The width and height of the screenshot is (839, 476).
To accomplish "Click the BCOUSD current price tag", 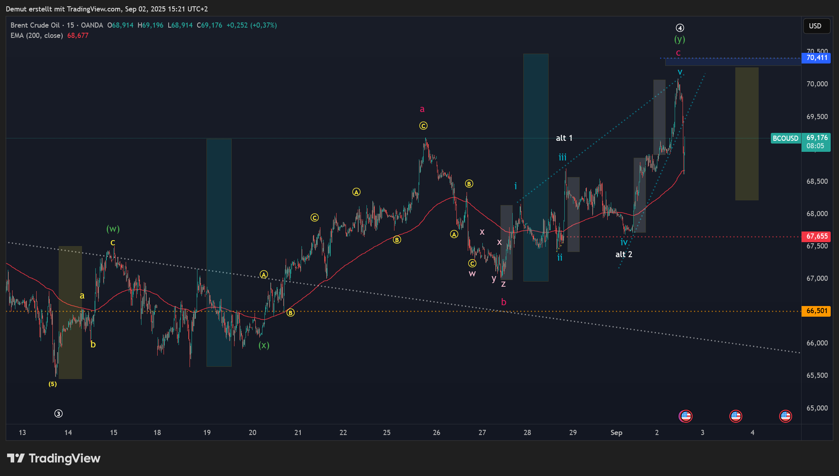I will pos(785,138).
